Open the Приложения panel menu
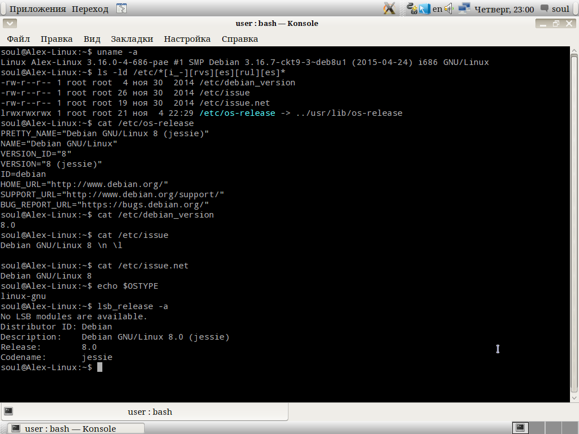 [x=38, y=9]
